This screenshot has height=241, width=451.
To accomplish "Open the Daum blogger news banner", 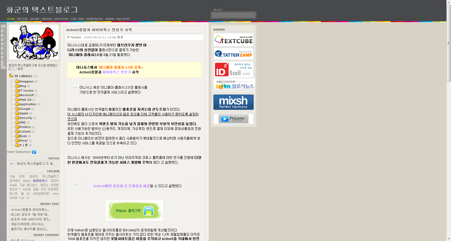I will (x=234, y=85).
